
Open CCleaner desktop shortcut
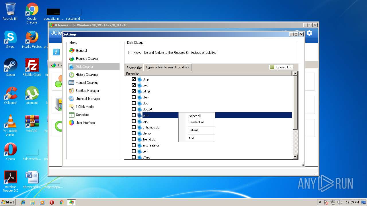(10, 96)
